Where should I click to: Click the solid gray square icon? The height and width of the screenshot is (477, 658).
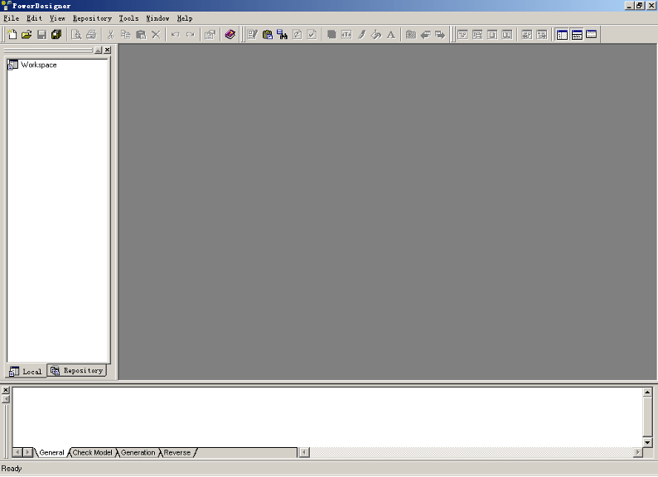coord(331,35)
